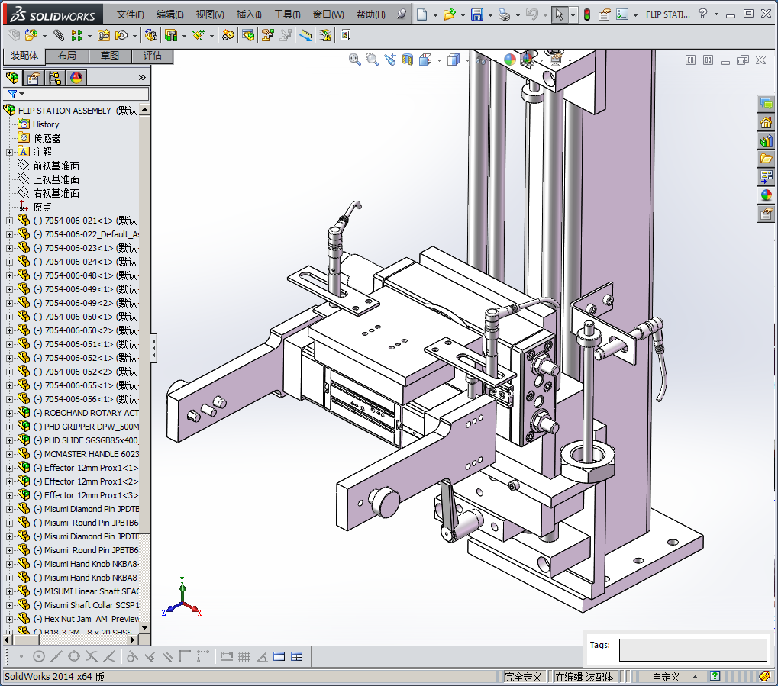778x686 pixels.
Task: Click the New document icon
Action: pyautogui.click(x=421, y=14)
